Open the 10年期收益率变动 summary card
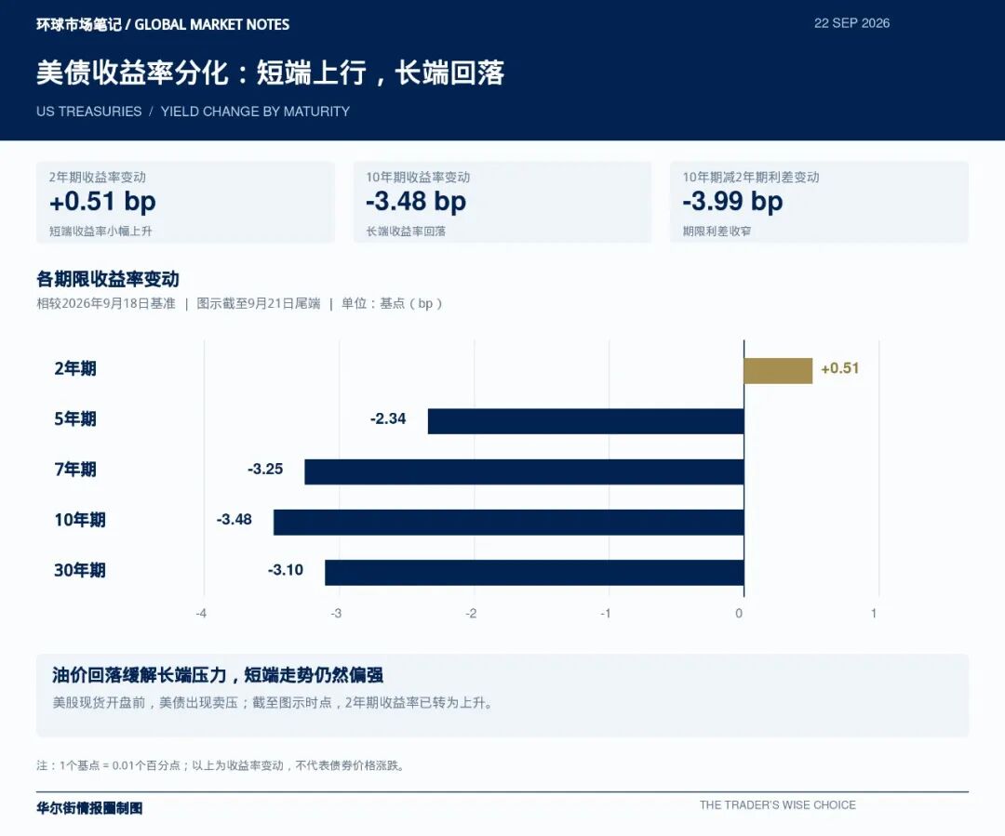The height and width of the screenshot is (836, 1005). coord(502,203)
